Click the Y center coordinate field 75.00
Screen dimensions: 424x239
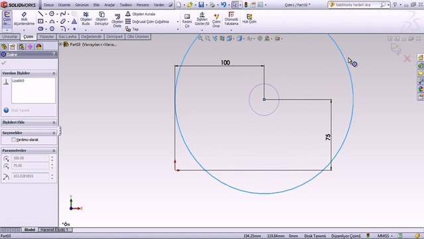coord(31,166)
